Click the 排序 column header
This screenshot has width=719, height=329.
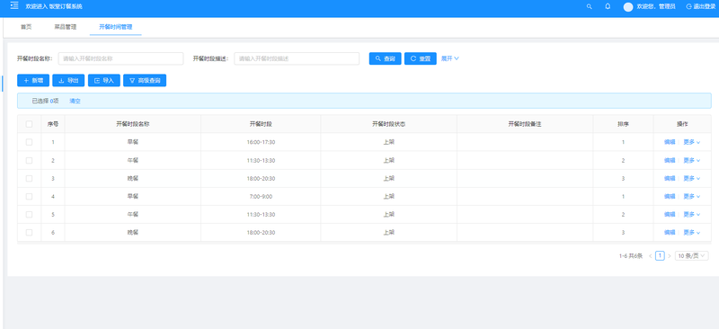coord(623,124)
